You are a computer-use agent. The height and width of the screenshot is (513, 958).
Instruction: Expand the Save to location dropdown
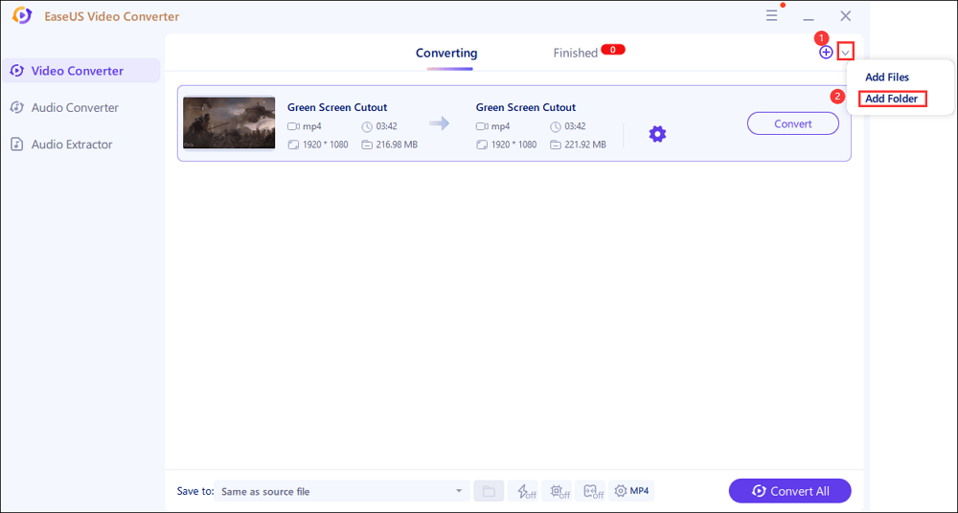459,492
